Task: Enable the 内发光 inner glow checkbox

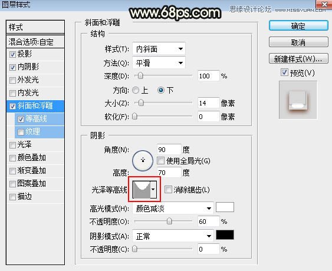Action: click(x=12, y=93)
